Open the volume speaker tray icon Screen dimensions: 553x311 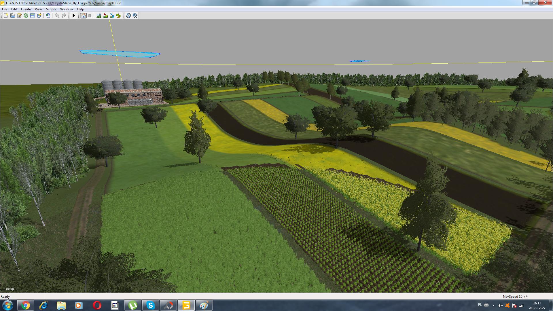pyautogui.click(x=500, y=306)
